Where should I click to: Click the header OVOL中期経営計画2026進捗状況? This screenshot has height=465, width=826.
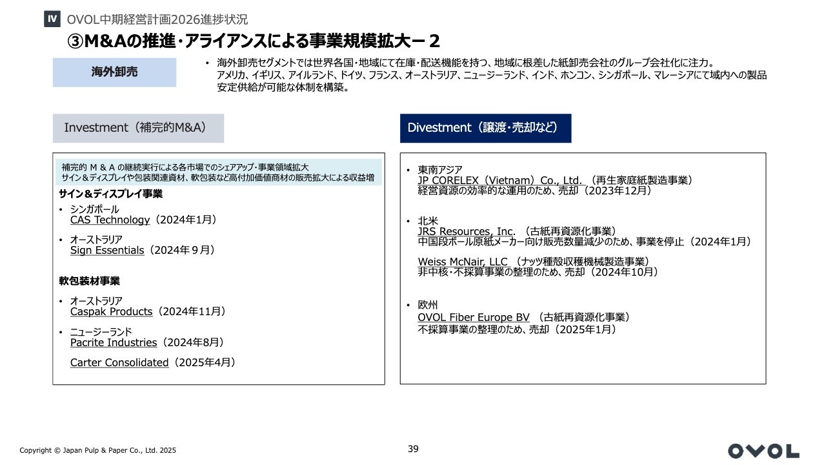pyautogui.click(x=157, y=20)
